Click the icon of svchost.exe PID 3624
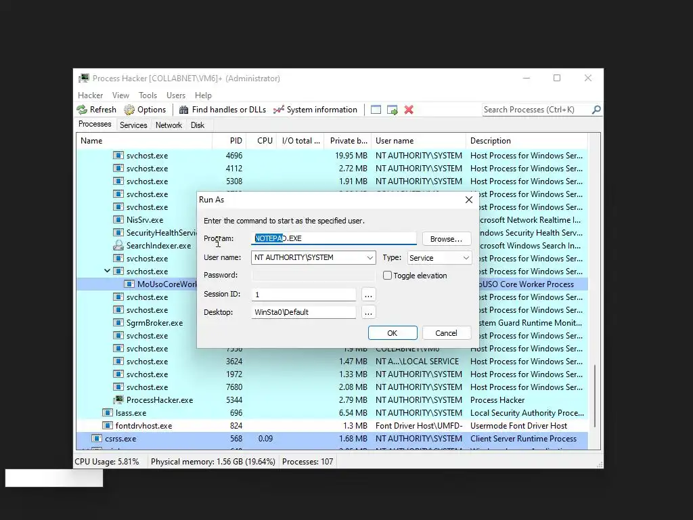The height and width of the screenshot is (520, 693). tap(118, 361)
